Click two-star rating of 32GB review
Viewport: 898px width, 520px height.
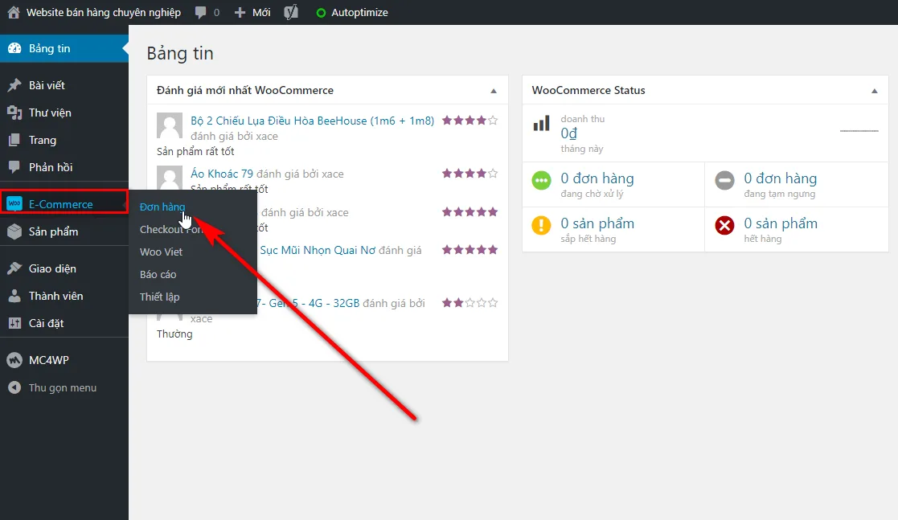[x=470, y=302]
